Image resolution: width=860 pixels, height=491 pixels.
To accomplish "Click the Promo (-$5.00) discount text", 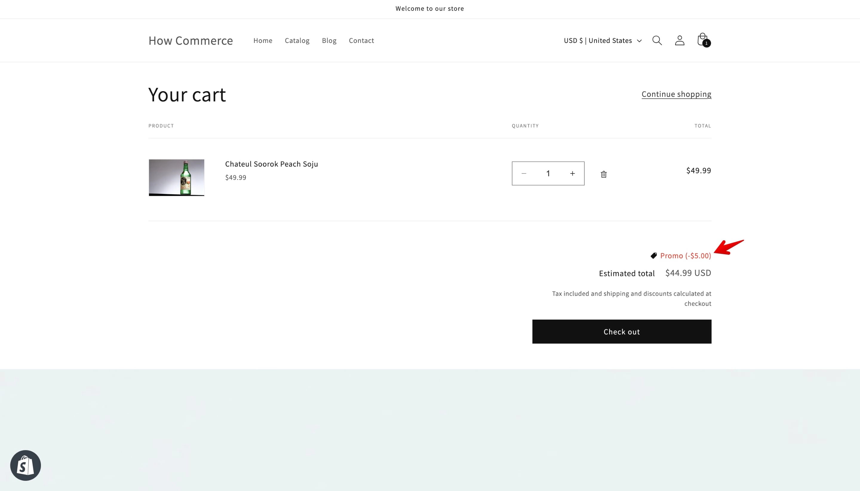I will (685, 255).
